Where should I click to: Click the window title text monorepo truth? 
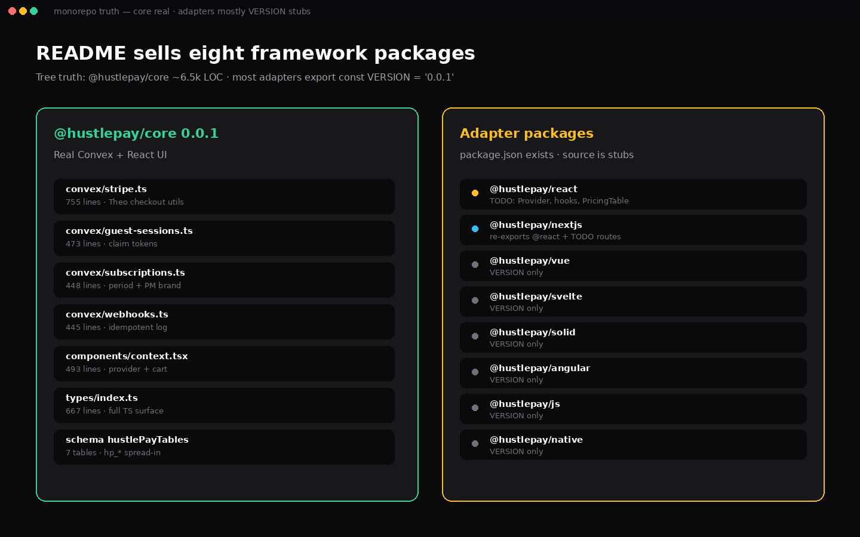(182, 11)
